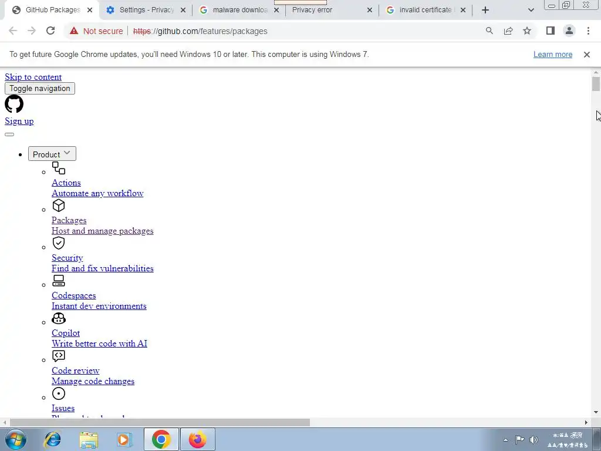Click the Not secure warning triangle
Viewport: 601px width, 451px height.
point(74,31)
